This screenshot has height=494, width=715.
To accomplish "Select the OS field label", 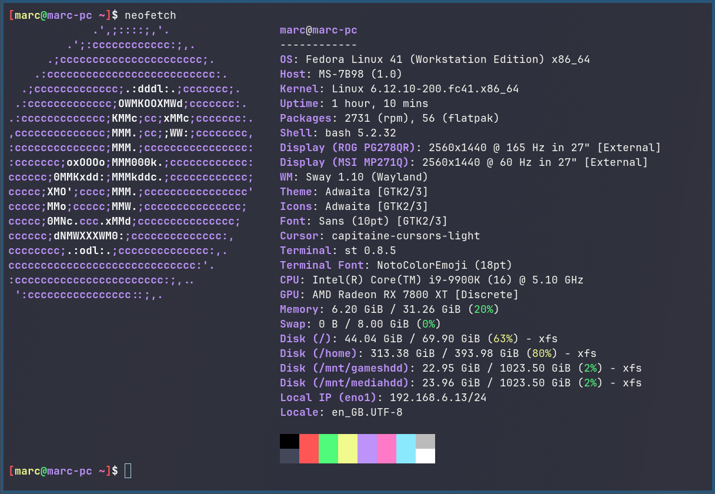I will click(x=288, y=59).
